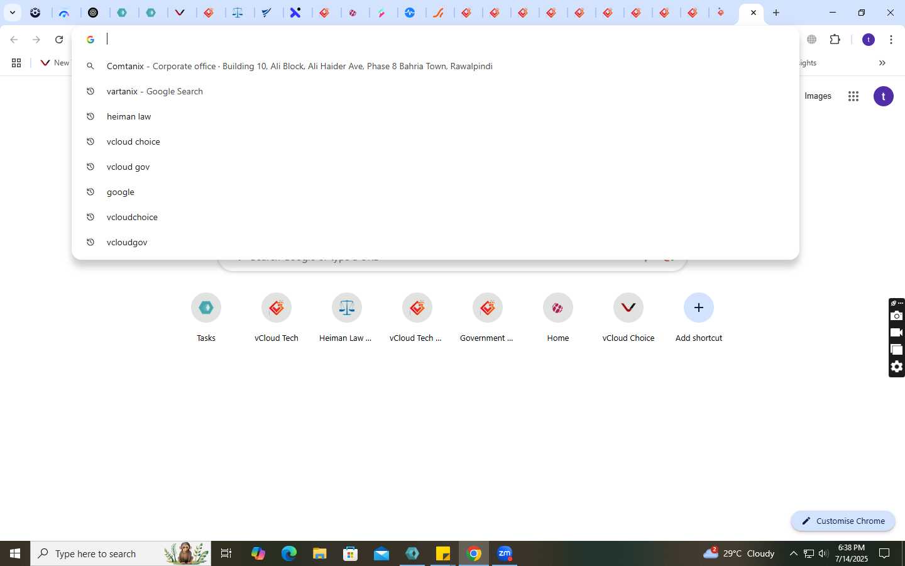This screenshot has height=566, width=905.
Task: Open the notification center icon
Action: pyautogui.click(x=884, y=553)
